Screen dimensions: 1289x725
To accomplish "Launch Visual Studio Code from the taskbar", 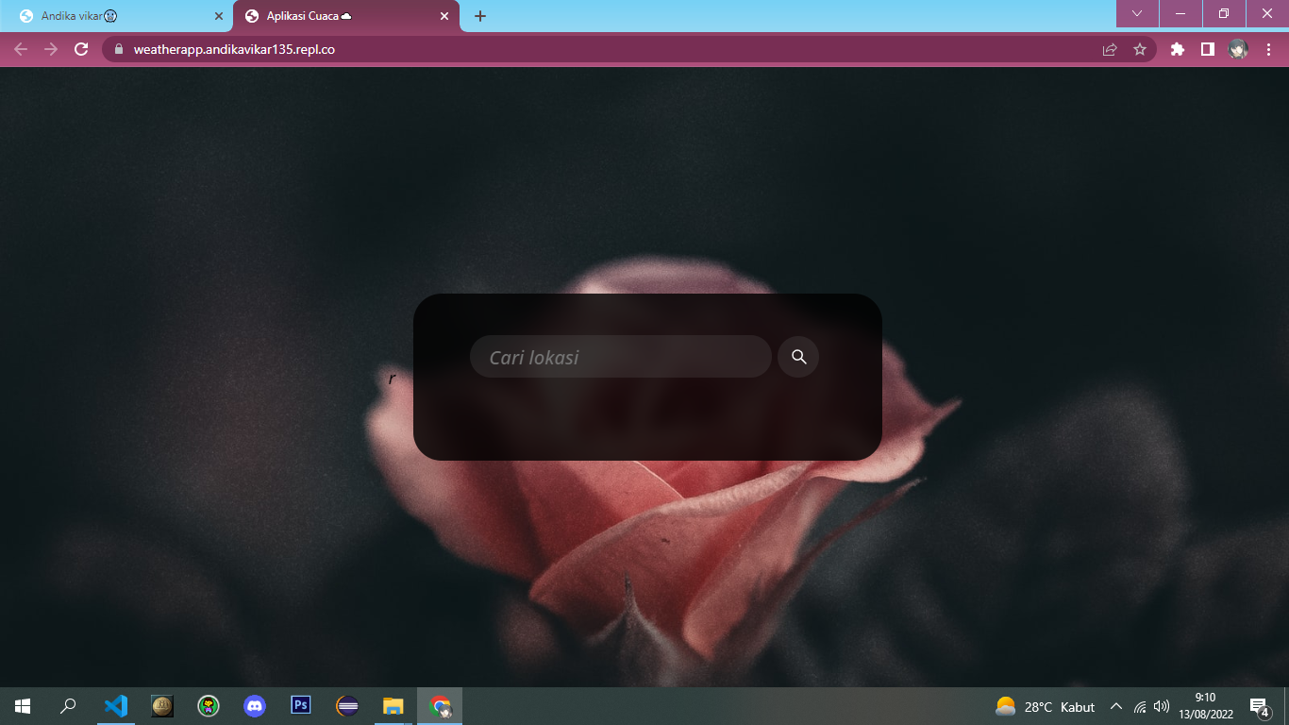I will 115,706.
